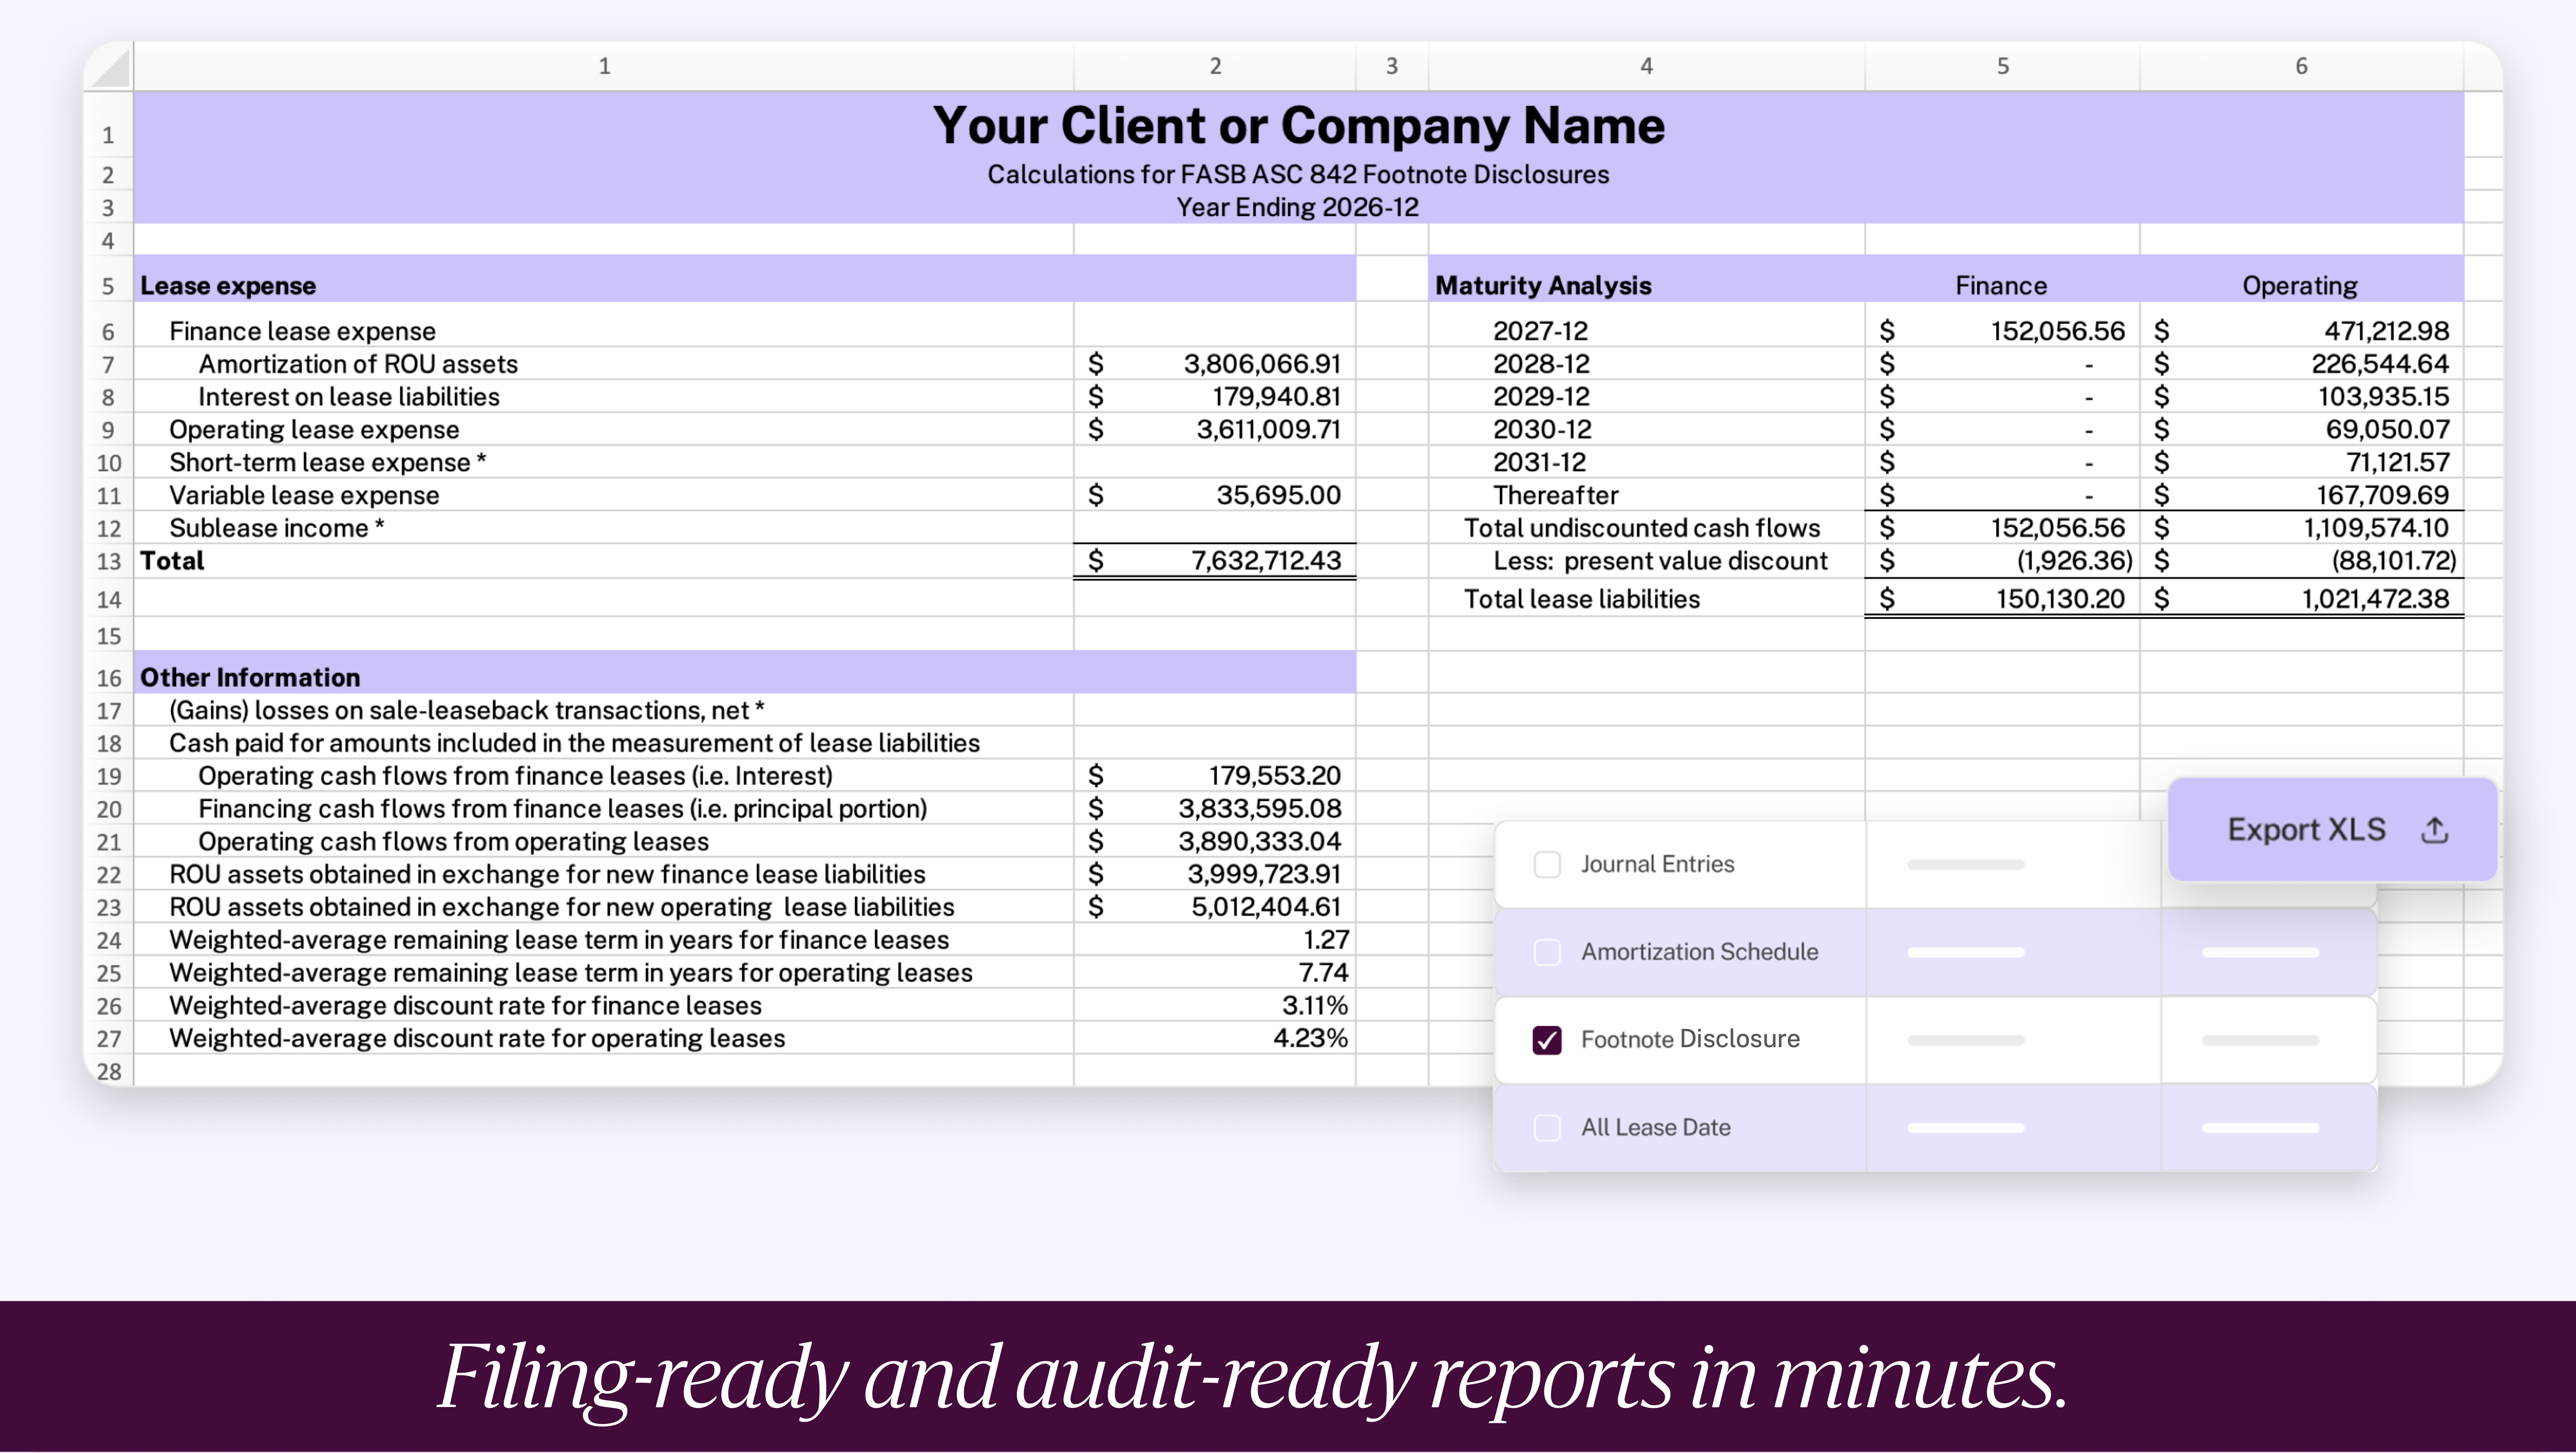2576x1453 pixels.
Task: Select the value 179,940.81
Action: pyautogui.click(x=1276, y=397)
